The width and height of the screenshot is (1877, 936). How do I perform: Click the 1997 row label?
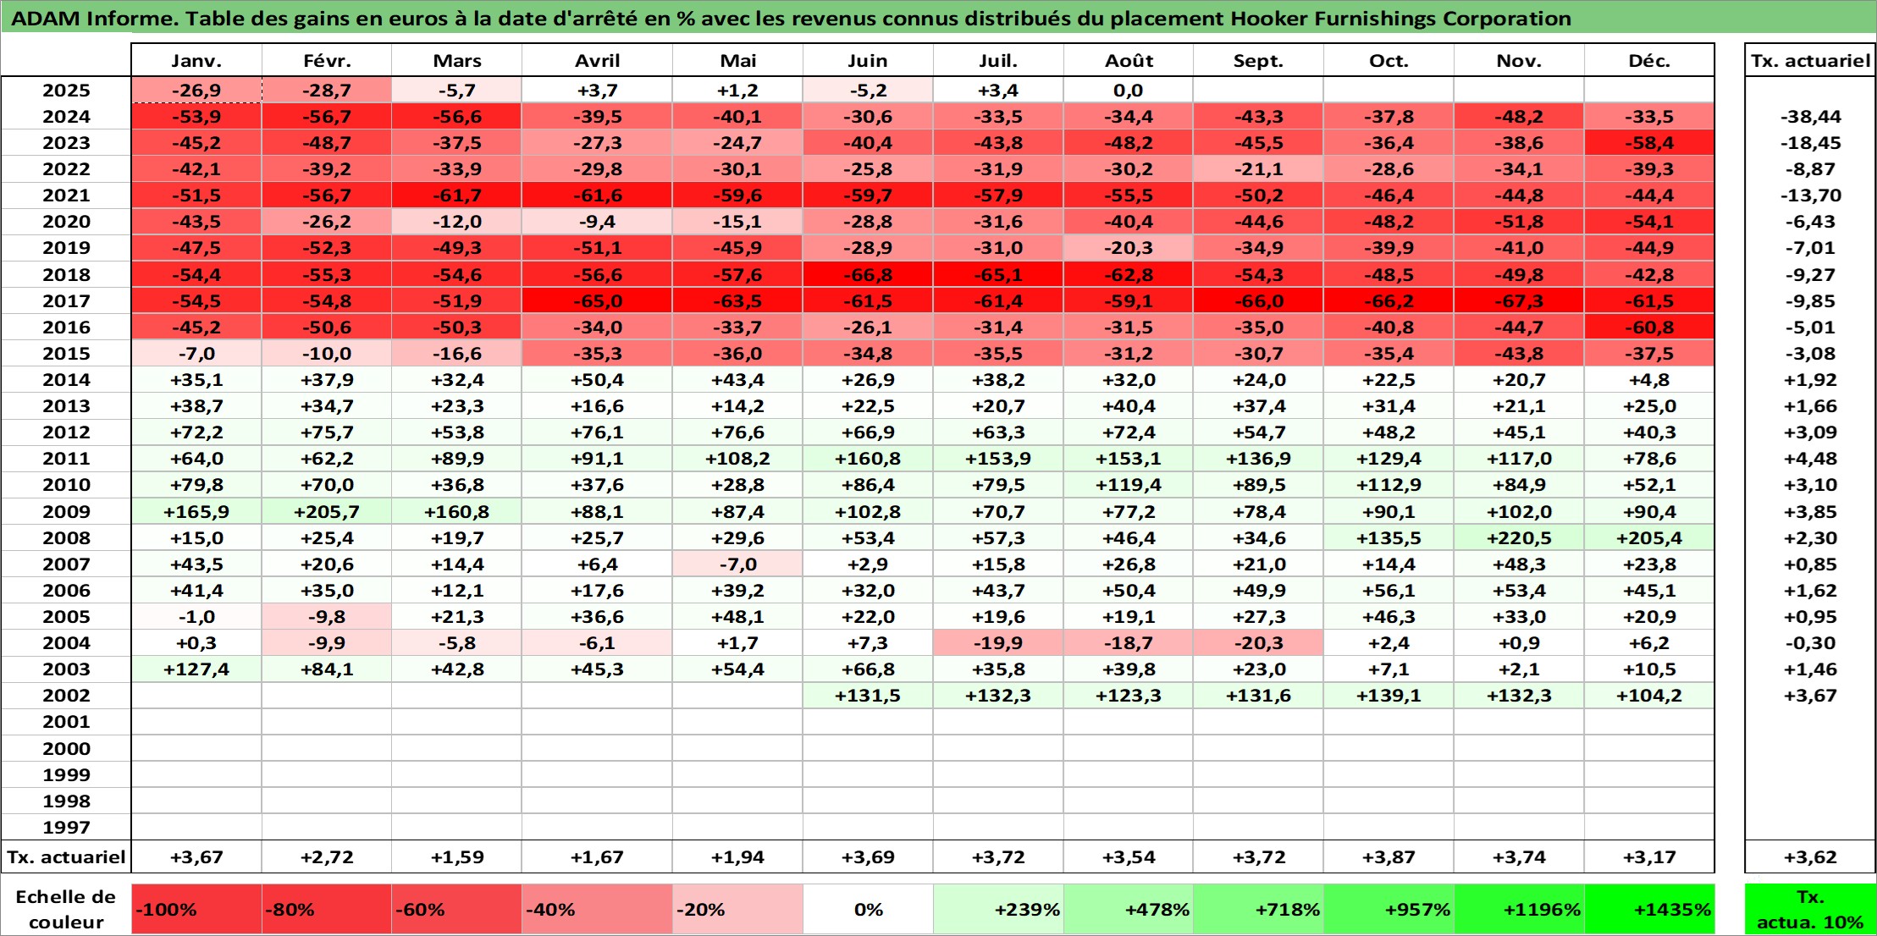pyautogui.click(x=66, y=827)
